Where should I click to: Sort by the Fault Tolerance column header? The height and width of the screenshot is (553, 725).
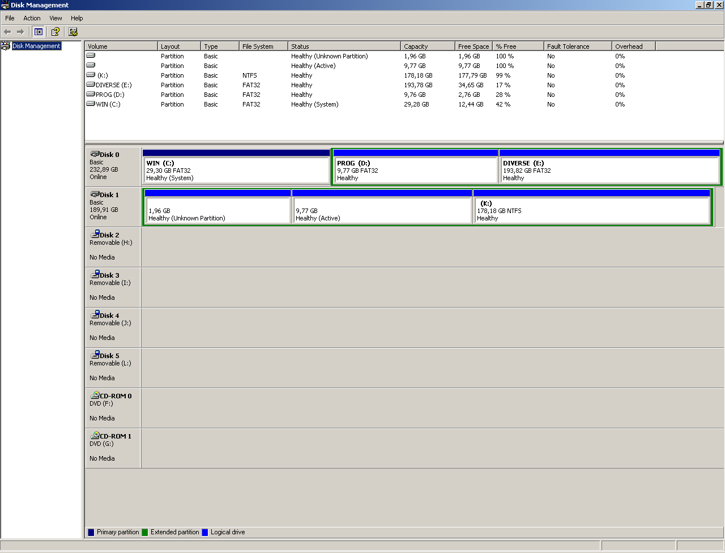pyautogui.click(x=578, y=46)
